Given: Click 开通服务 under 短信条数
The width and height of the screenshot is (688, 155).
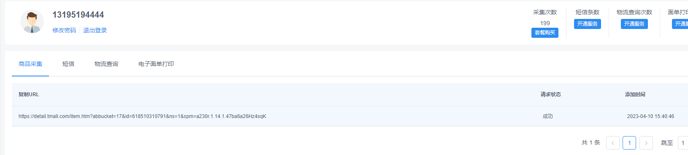Looking at the screenshot, I should [588, 24].
